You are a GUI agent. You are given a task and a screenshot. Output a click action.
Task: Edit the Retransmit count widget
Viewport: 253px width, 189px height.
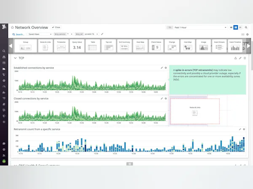(x=240, y=129)
